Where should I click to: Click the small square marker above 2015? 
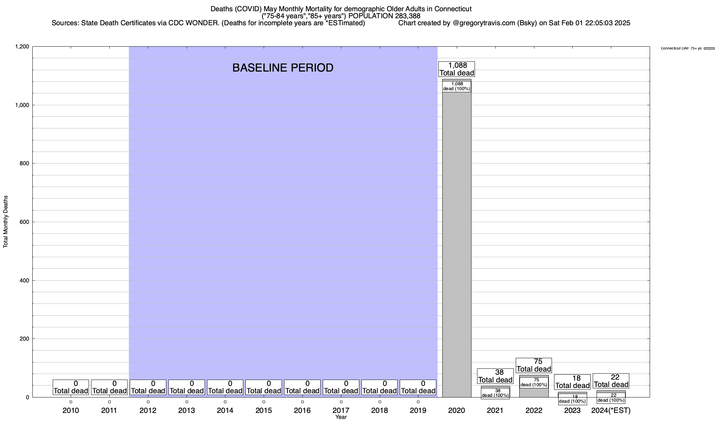click(264, 402)
